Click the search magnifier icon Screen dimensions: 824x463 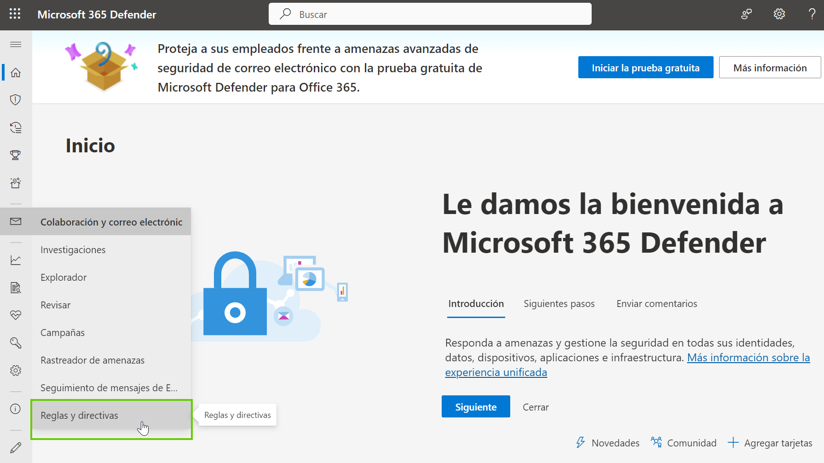tap(286, 14)
